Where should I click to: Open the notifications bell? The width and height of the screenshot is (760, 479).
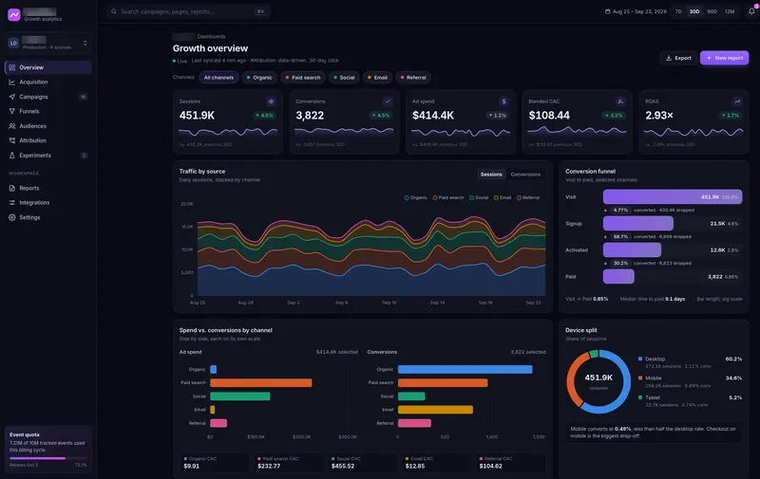click(x=751, y=11)
